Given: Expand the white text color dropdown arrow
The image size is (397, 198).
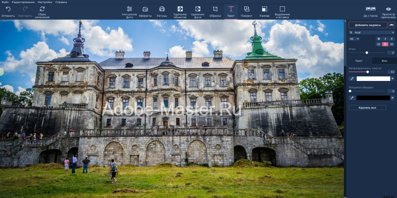Looking at the screenshot, I should 393,79.
